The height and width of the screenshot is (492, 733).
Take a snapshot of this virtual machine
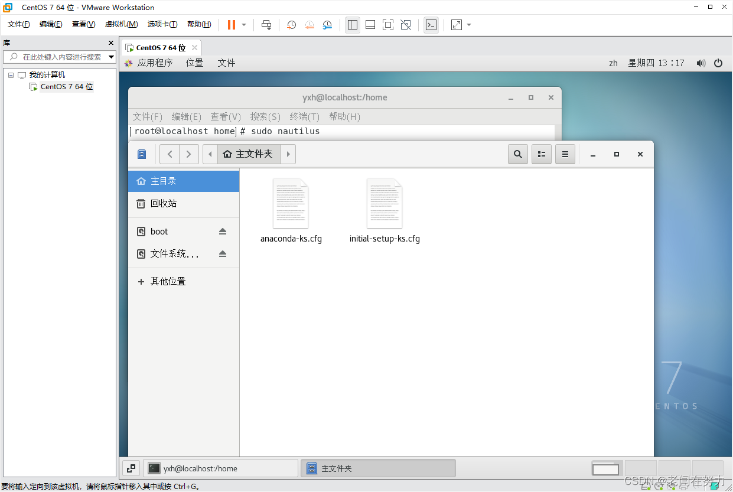point(291,25)
